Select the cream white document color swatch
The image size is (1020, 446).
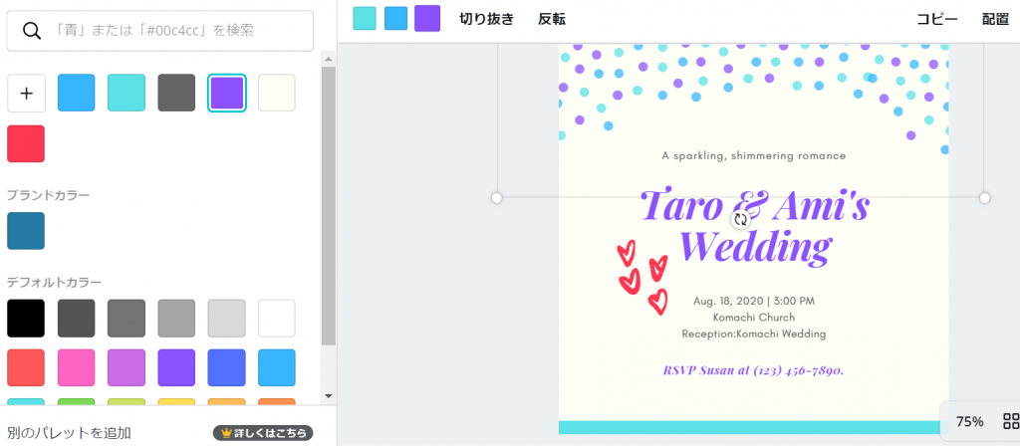pyautogui.click(x=277, y=93)
